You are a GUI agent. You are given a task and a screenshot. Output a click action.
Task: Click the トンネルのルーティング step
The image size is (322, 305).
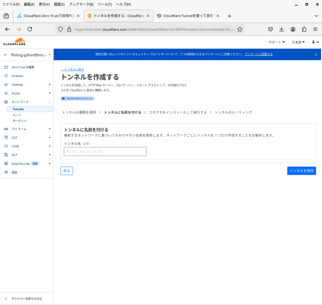coord(233,113)
